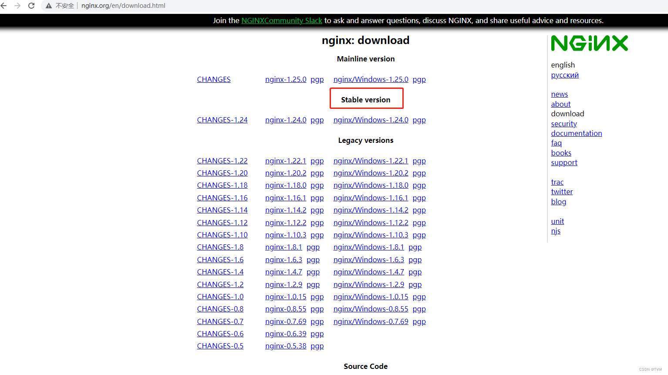Viewport: 668px width, 375px height.
Task: Open the NGINXCommunity Slack link
Action: (282, 20)
